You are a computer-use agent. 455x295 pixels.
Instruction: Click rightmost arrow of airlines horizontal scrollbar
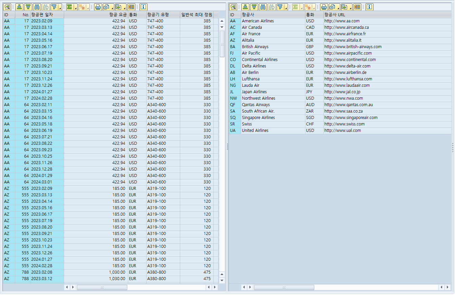tap(448, 287)
